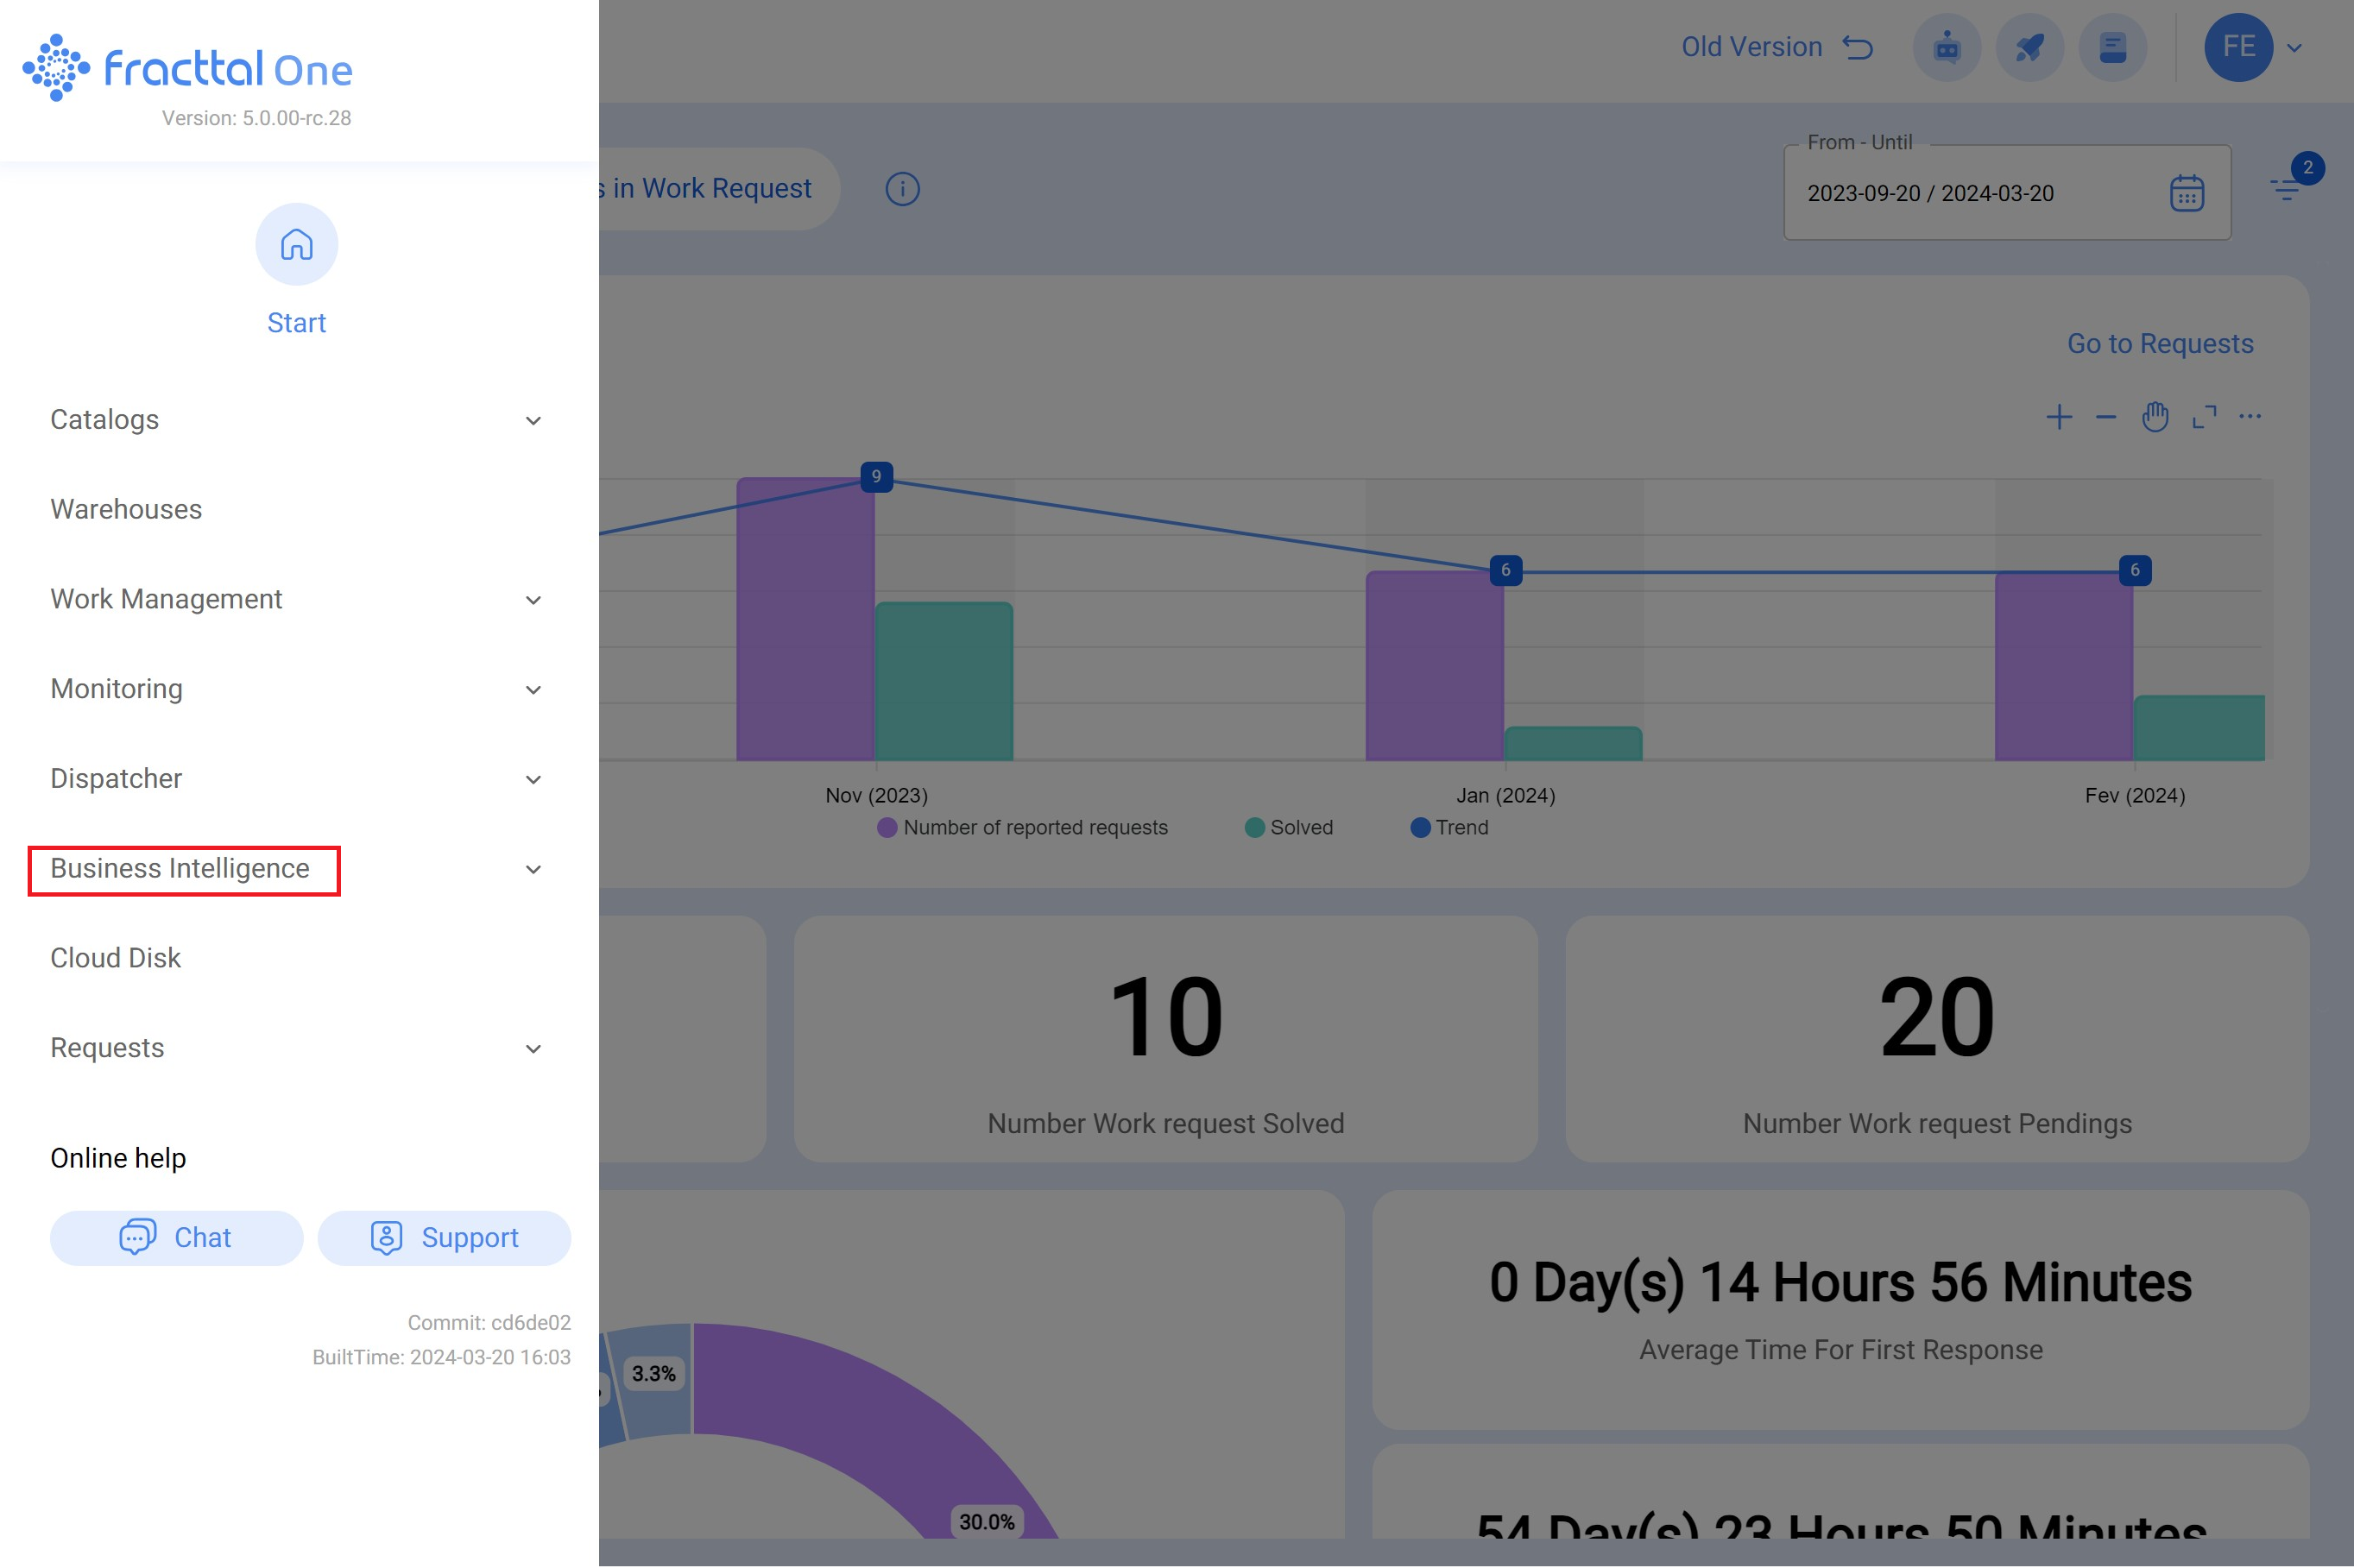Expand the Work Management menu
The height and width of the screenshot is (1568, 2354).
[x=166, y=599]
